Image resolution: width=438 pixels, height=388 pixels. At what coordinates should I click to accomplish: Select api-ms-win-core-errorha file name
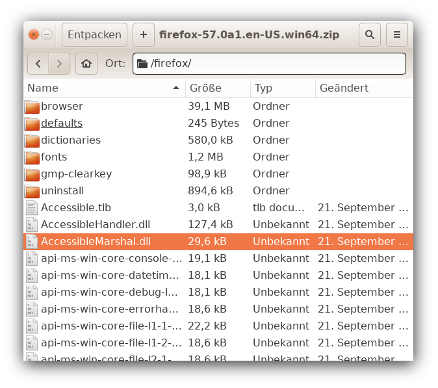(109, 309)
